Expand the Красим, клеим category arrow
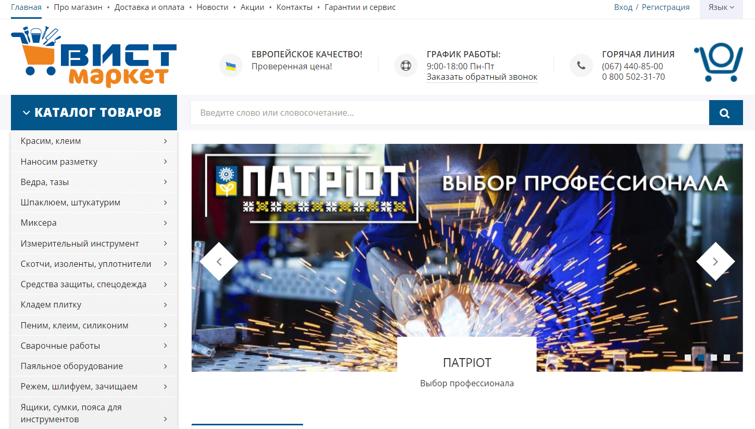755x429 pixels. (165, 141)
